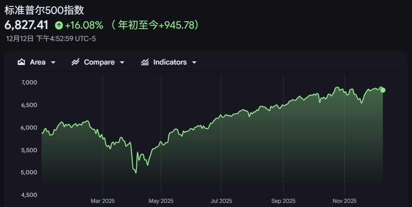This screenshot has height=207, width=412.
Task: Click the 12月12日 下午4:52:59 UTC-5 timestamp
Action: [x=51, y=39]
